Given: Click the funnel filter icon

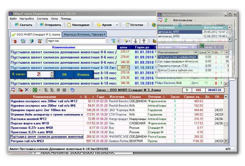Looking at the screenshot, I should tap(113, 41).
